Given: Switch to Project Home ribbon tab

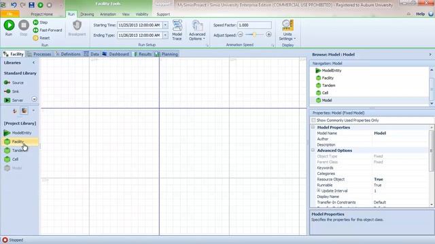Looking at the screenshot, I should pos(41,14).
